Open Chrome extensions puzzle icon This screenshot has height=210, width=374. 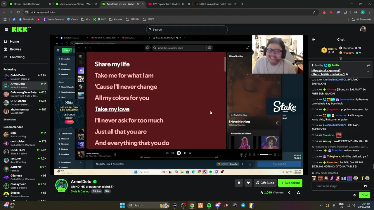[x=345, y=12]
